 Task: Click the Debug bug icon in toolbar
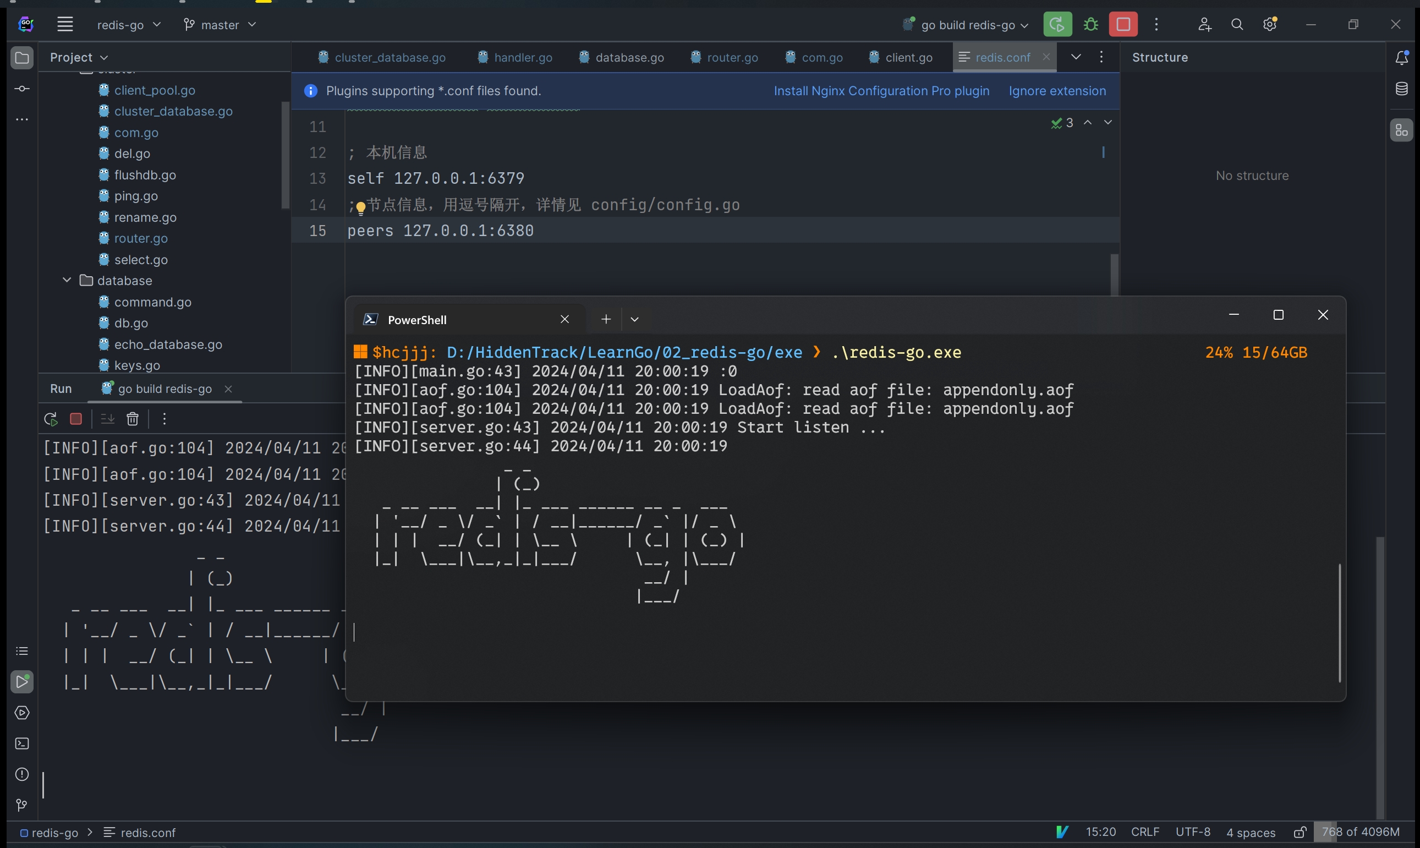[1090, 25]
